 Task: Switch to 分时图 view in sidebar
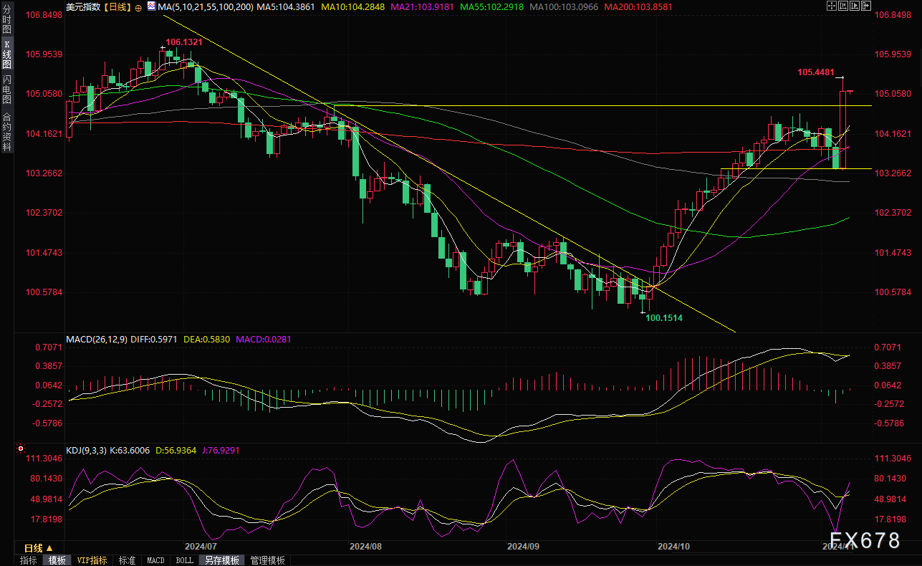pyautogui.click(x=6, y=20)
